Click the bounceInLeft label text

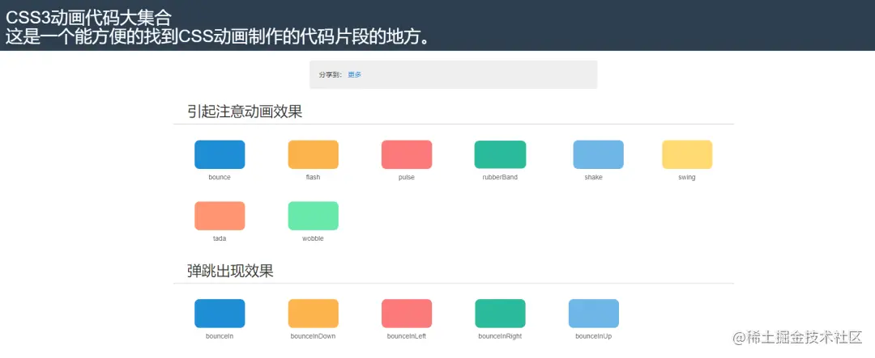point(407,336)
